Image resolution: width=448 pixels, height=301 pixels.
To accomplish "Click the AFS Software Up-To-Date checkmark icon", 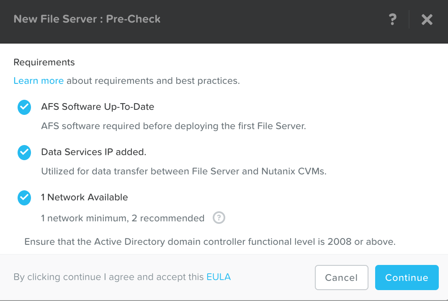I will tap(24, 107).
